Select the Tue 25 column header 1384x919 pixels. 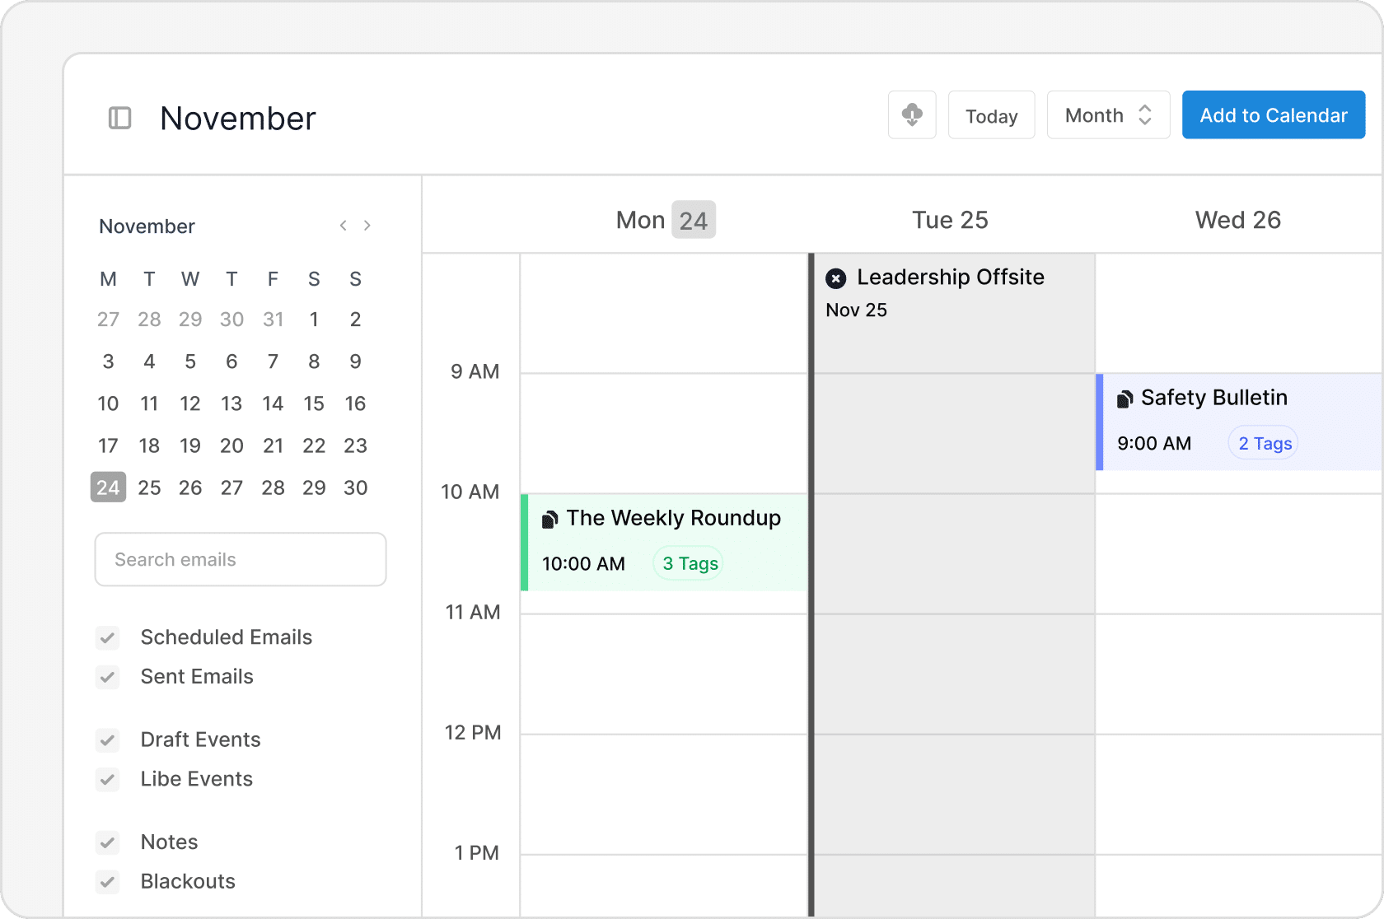(x=950, y=220)
